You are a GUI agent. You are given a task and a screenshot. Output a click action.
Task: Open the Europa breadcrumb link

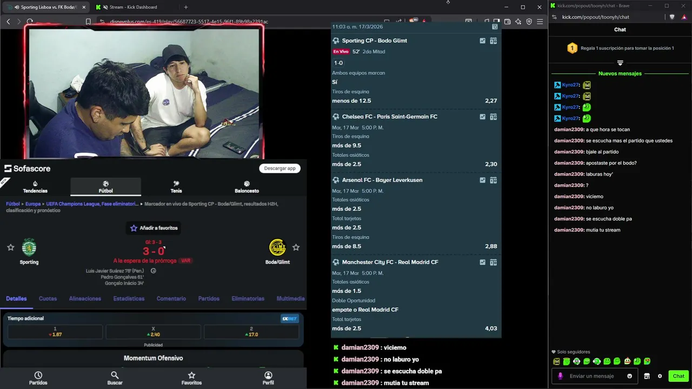point(33,204)
